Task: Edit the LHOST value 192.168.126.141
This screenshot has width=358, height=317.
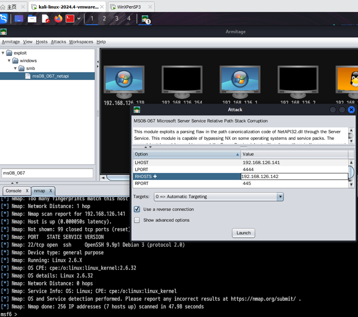Action: 294,163
